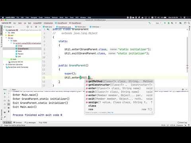This screenshot has height=143, width=191.
Task: Collapse the ca.bcit.comp2526 package node
Action: [x=11, y=43]
